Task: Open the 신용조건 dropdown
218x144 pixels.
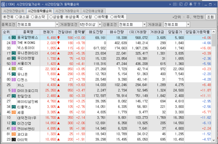Action: click(x=144, y=25)
